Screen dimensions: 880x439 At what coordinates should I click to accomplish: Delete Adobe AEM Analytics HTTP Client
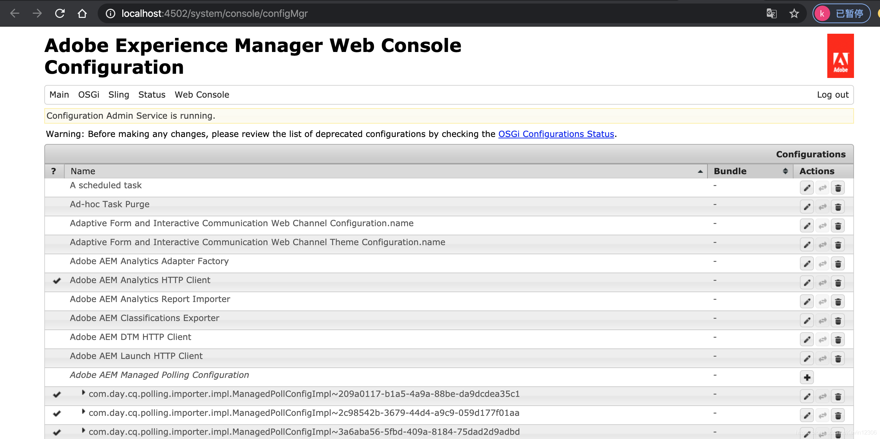[x=838, y=283]
